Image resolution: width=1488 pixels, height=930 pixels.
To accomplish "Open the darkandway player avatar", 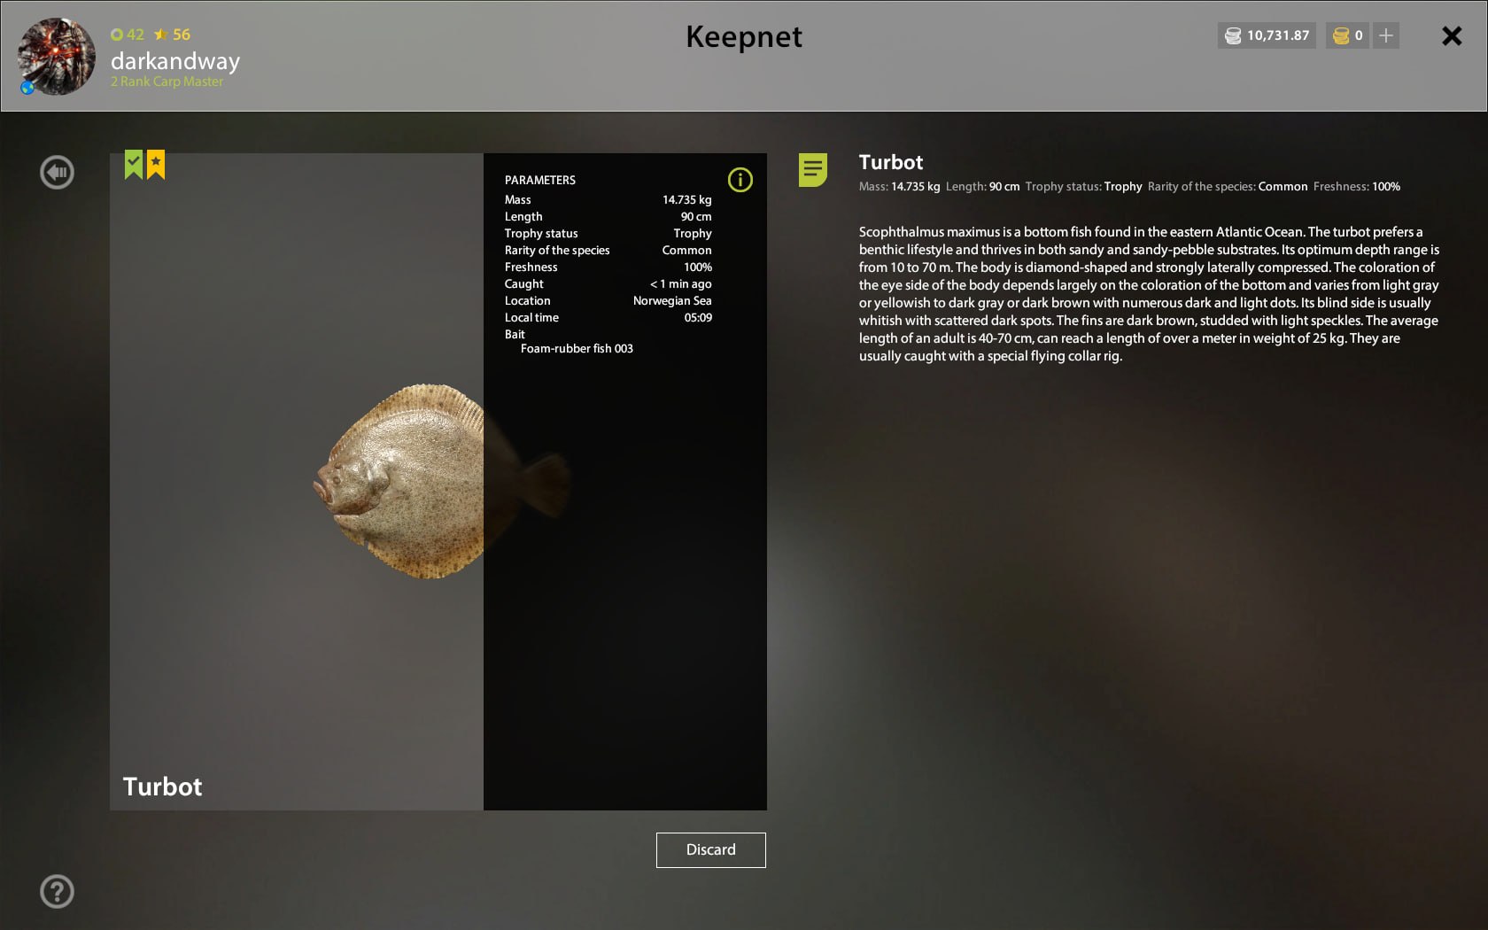I will (x=56, y=56).
